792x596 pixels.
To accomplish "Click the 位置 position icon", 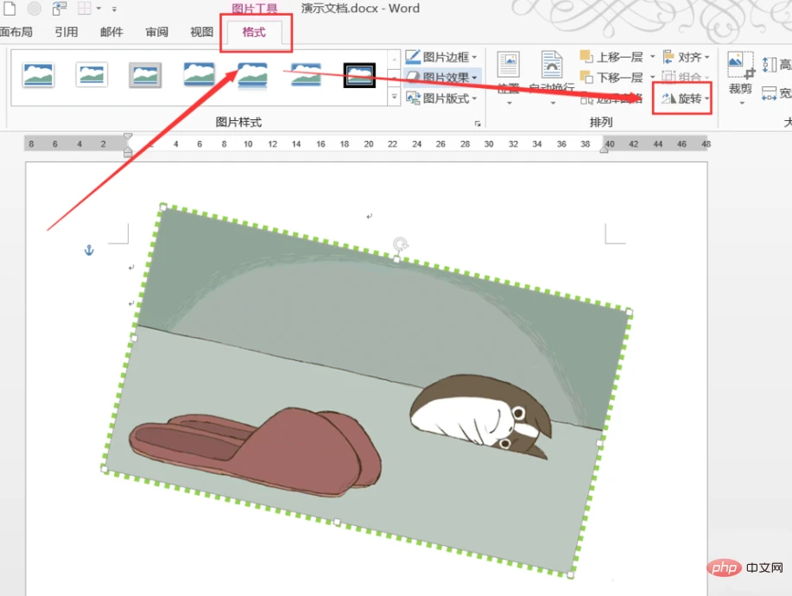I will tap(508, 65).
